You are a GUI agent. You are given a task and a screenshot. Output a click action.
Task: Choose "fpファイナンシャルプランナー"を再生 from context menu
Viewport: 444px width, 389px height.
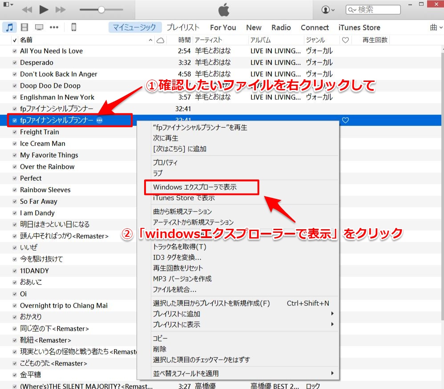click(x=200, y=127)
